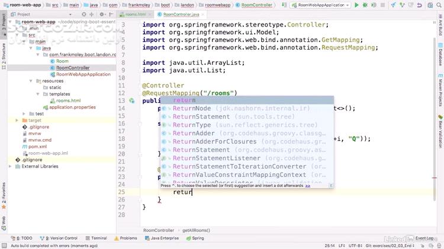Image resolution: width=444 pixels, height=249 pixels.
Task: Open search everywhere magnifier icon
Action: tap(439, 5)
